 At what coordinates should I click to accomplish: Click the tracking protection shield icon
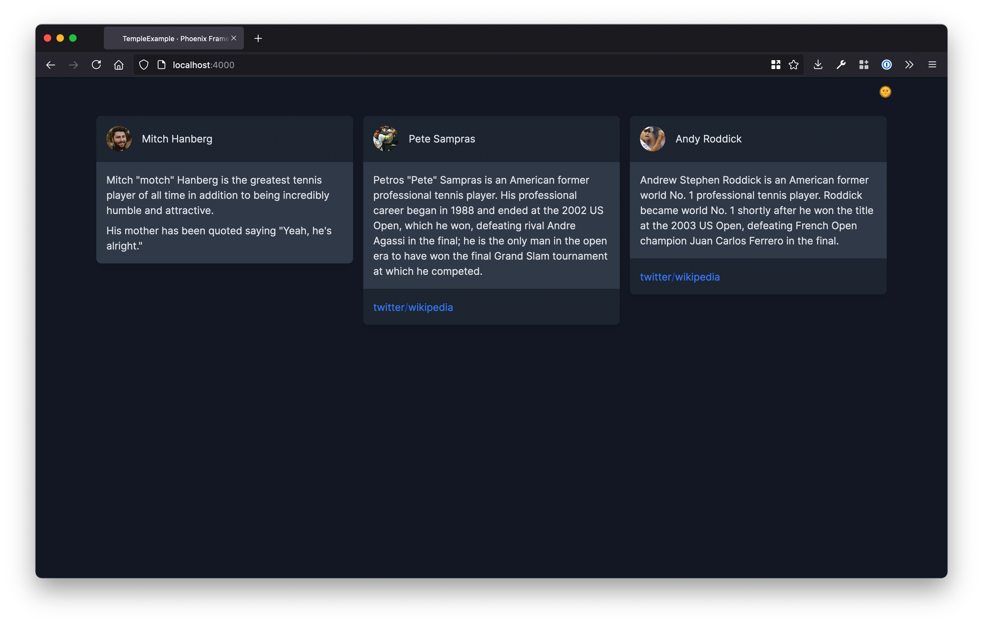[x=144, y=65]
